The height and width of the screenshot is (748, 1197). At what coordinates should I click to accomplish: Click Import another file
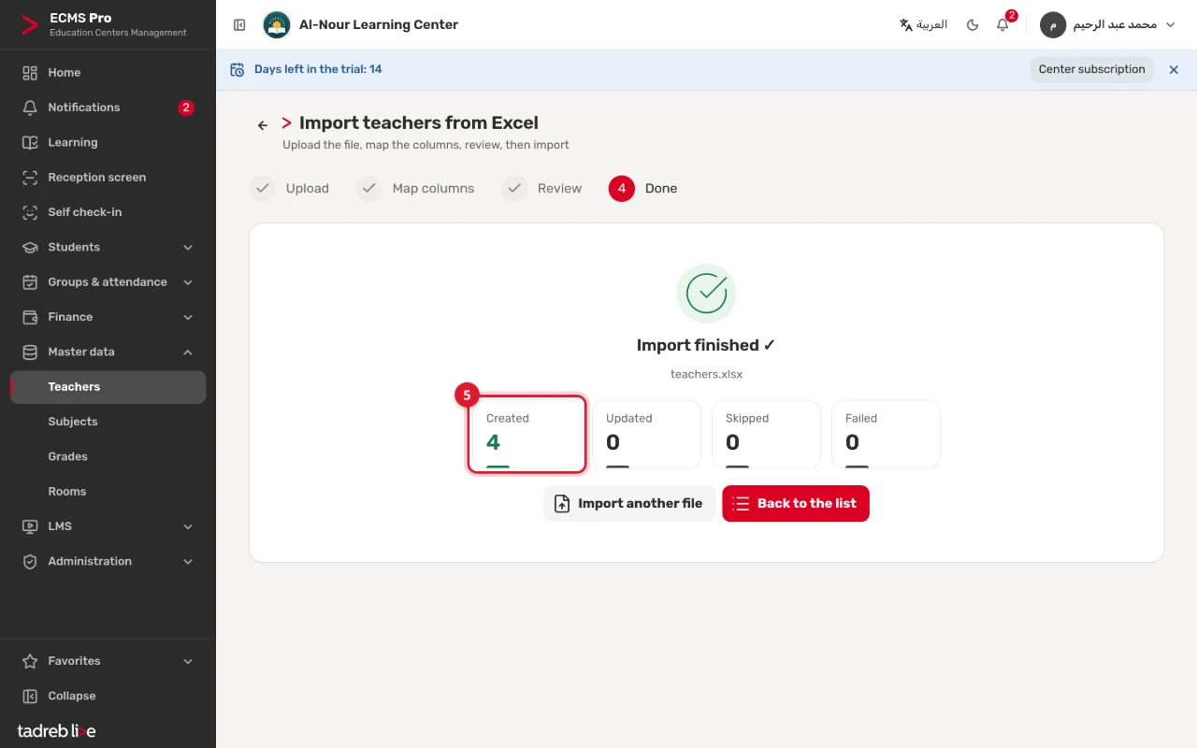tap(629, 503)
